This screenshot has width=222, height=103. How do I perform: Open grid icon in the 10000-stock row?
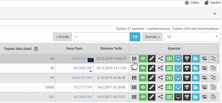pos(134,87)
